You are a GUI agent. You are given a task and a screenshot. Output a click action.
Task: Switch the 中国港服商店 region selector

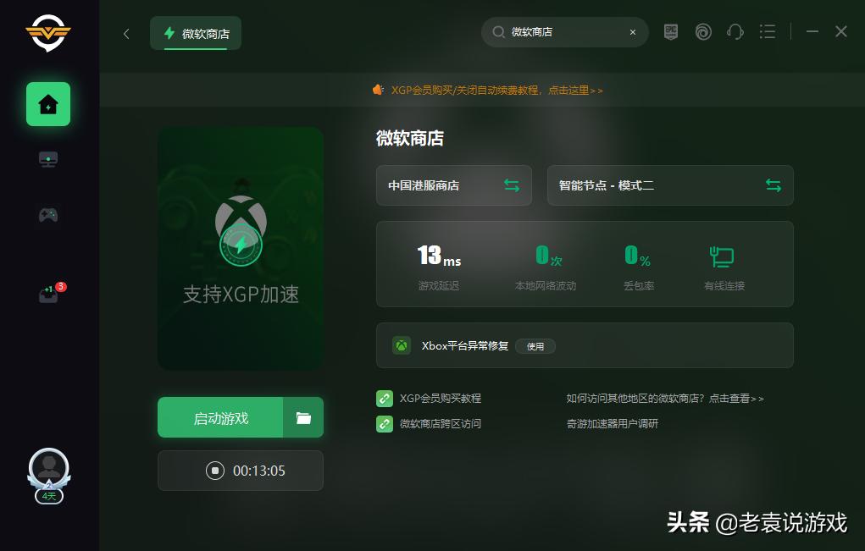pyautogui.click(x=512, y=185)
